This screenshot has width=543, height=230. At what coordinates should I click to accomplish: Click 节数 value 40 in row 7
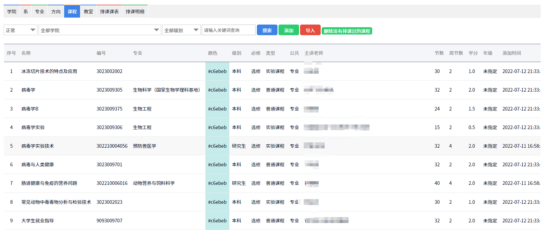pyautogui.click(x=437, y=183)
